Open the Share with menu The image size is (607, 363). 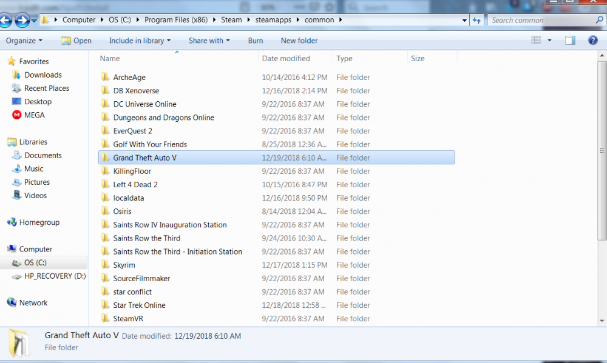[209, 41]
